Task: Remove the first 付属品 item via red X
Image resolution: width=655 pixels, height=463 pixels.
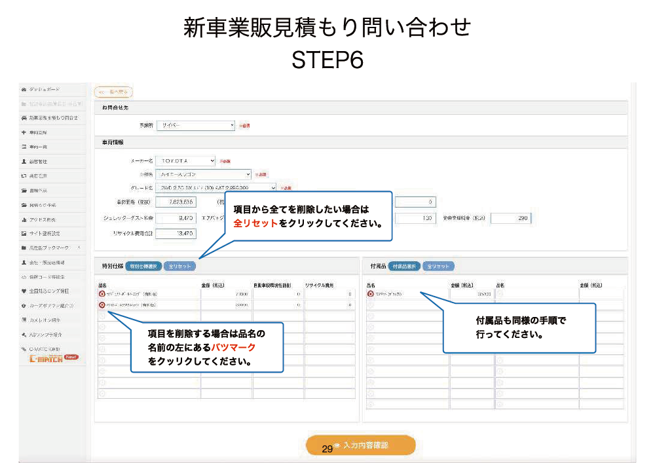Action: click(x=370, y=295)
